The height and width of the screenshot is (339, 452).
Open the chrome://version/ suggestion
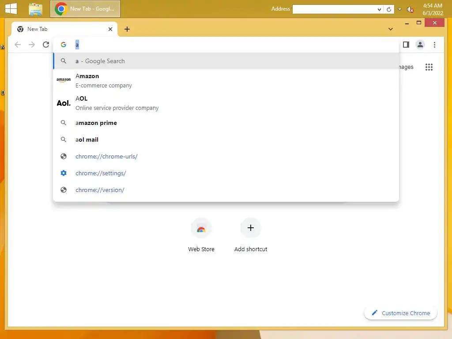pos(226,190)
